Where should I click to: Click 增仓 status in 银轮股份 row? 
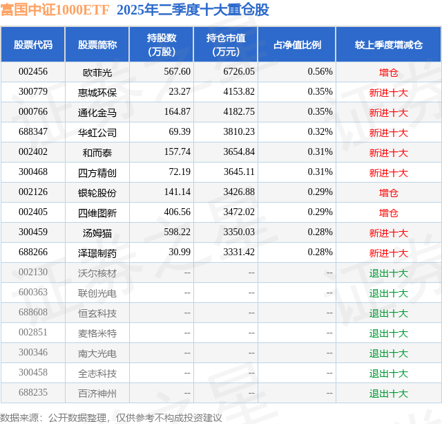click(389, 193)
